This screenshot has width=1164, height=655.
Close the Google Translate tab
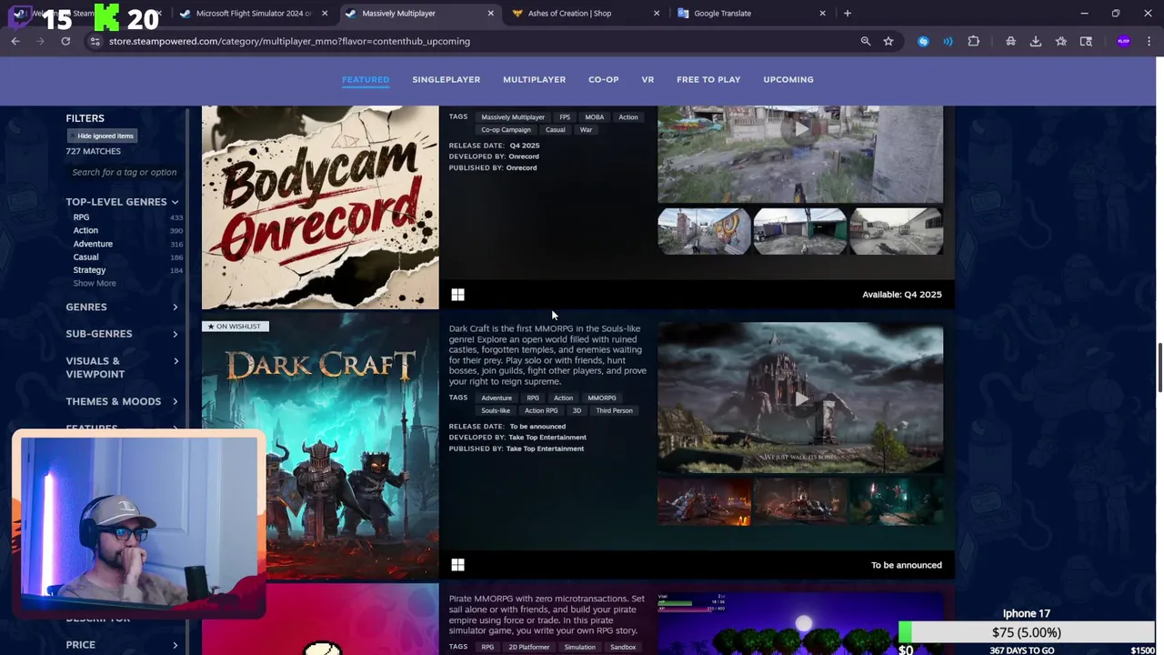pyautogui.click(x=822, y=14)
